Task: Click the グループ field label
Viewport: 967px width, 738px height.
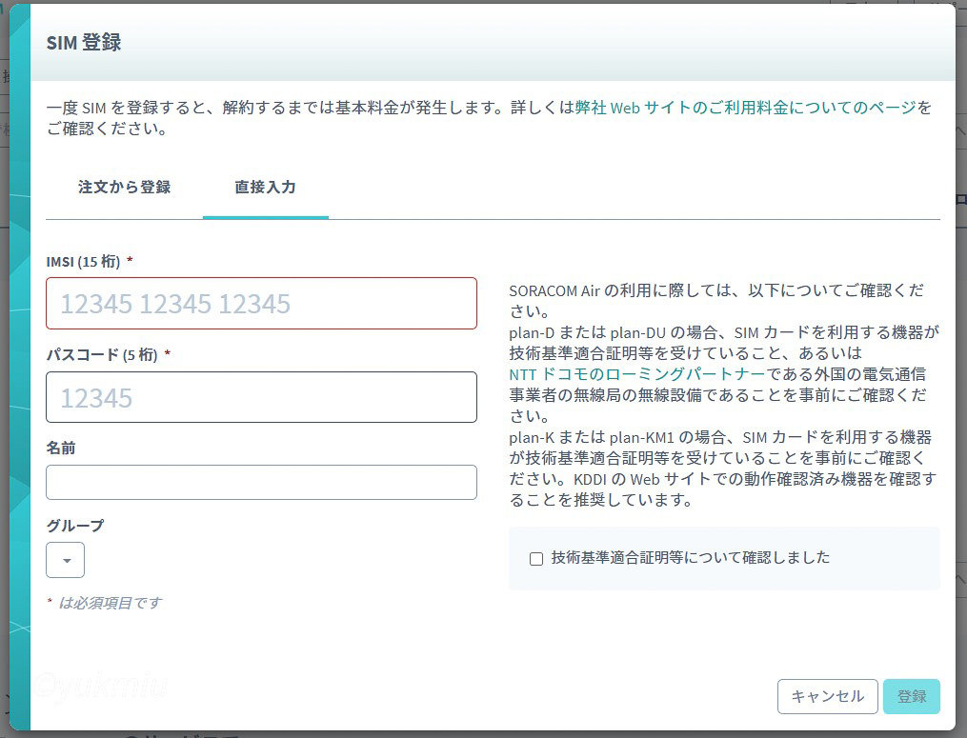Action: coord(75,525)
